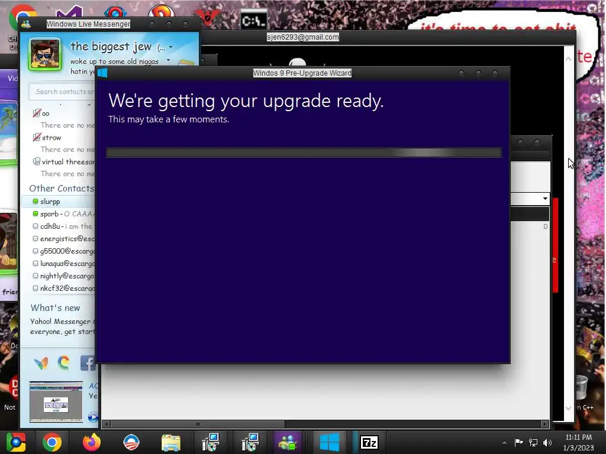Collapse the Other Contacts group header
Screen dimensions: 606x454
click(62, 189)
